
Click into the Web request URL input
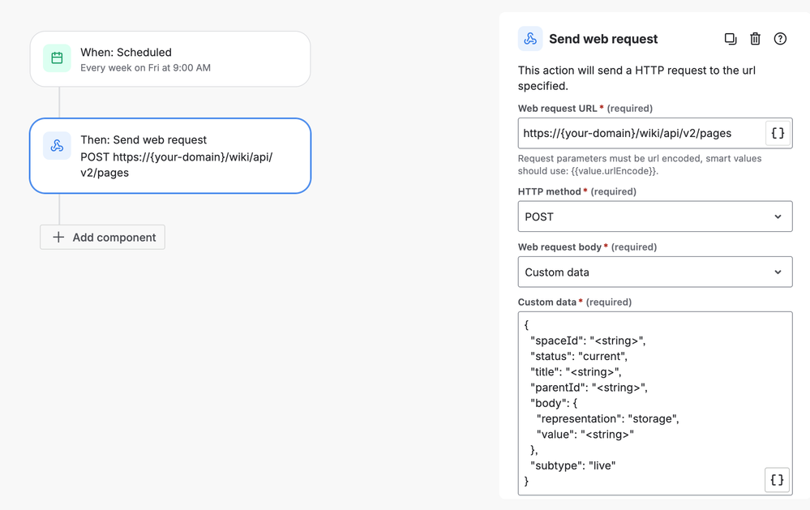[x=641, y=133]
